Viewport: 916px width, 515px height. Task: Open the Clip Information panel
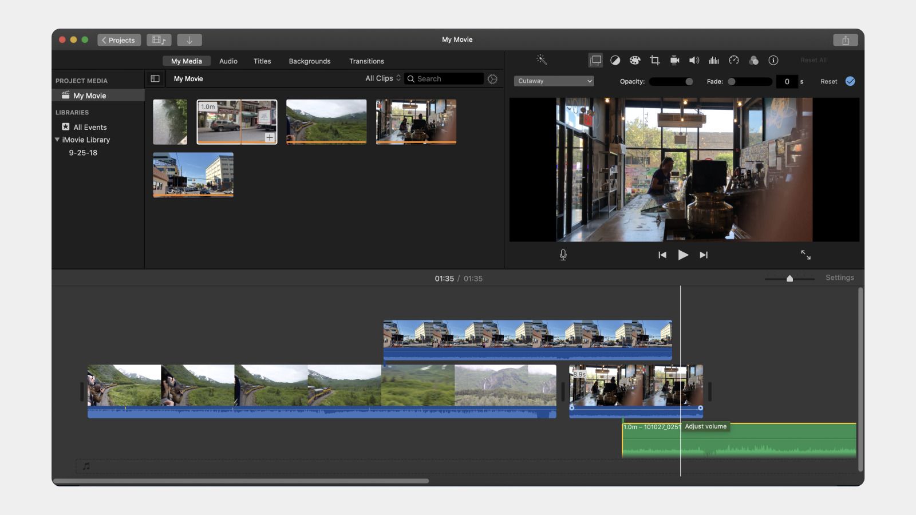coord(774,60)
